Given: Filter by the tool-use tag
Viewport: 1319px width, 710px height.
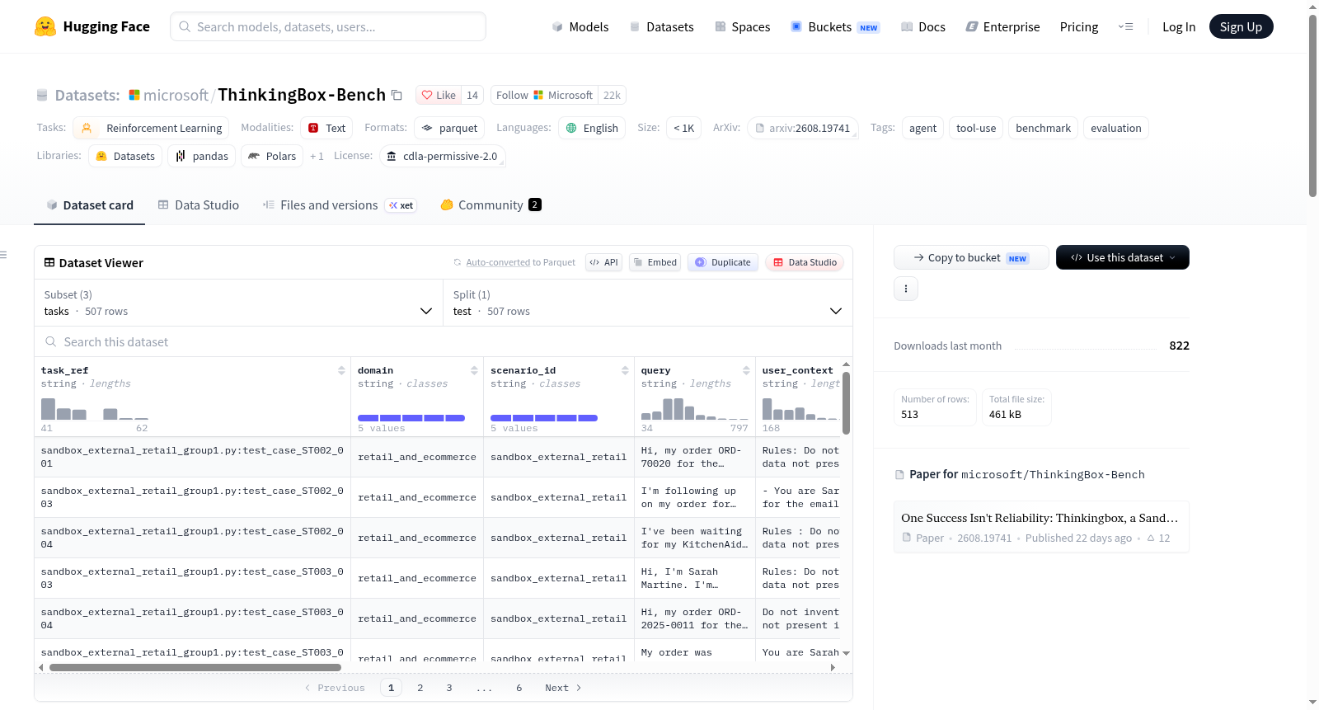Looking at the screenshot, I should click(x=976, y=128).
